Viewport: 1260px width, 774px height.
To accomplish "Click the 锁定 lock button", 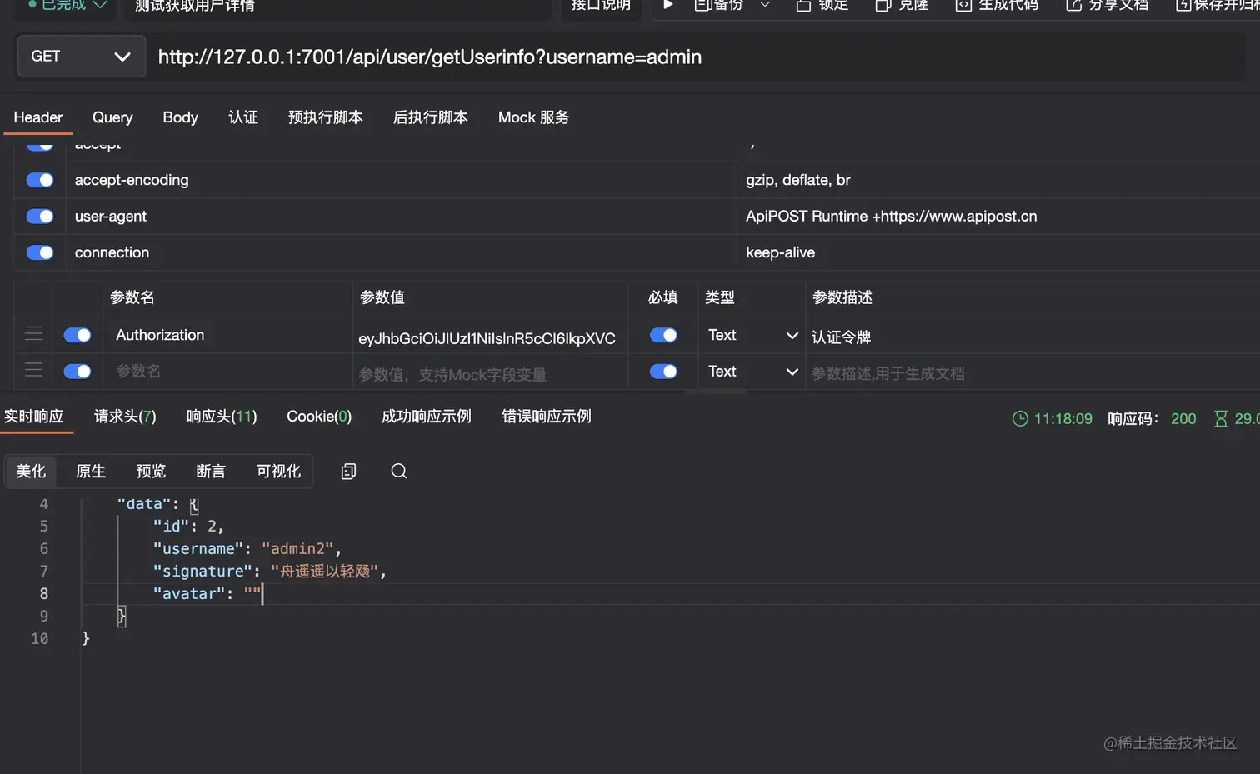I will [822, 5].
